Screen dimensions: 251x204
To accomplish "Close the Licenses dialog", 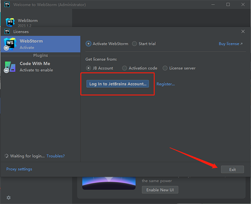I will click(x=243, y=32).
